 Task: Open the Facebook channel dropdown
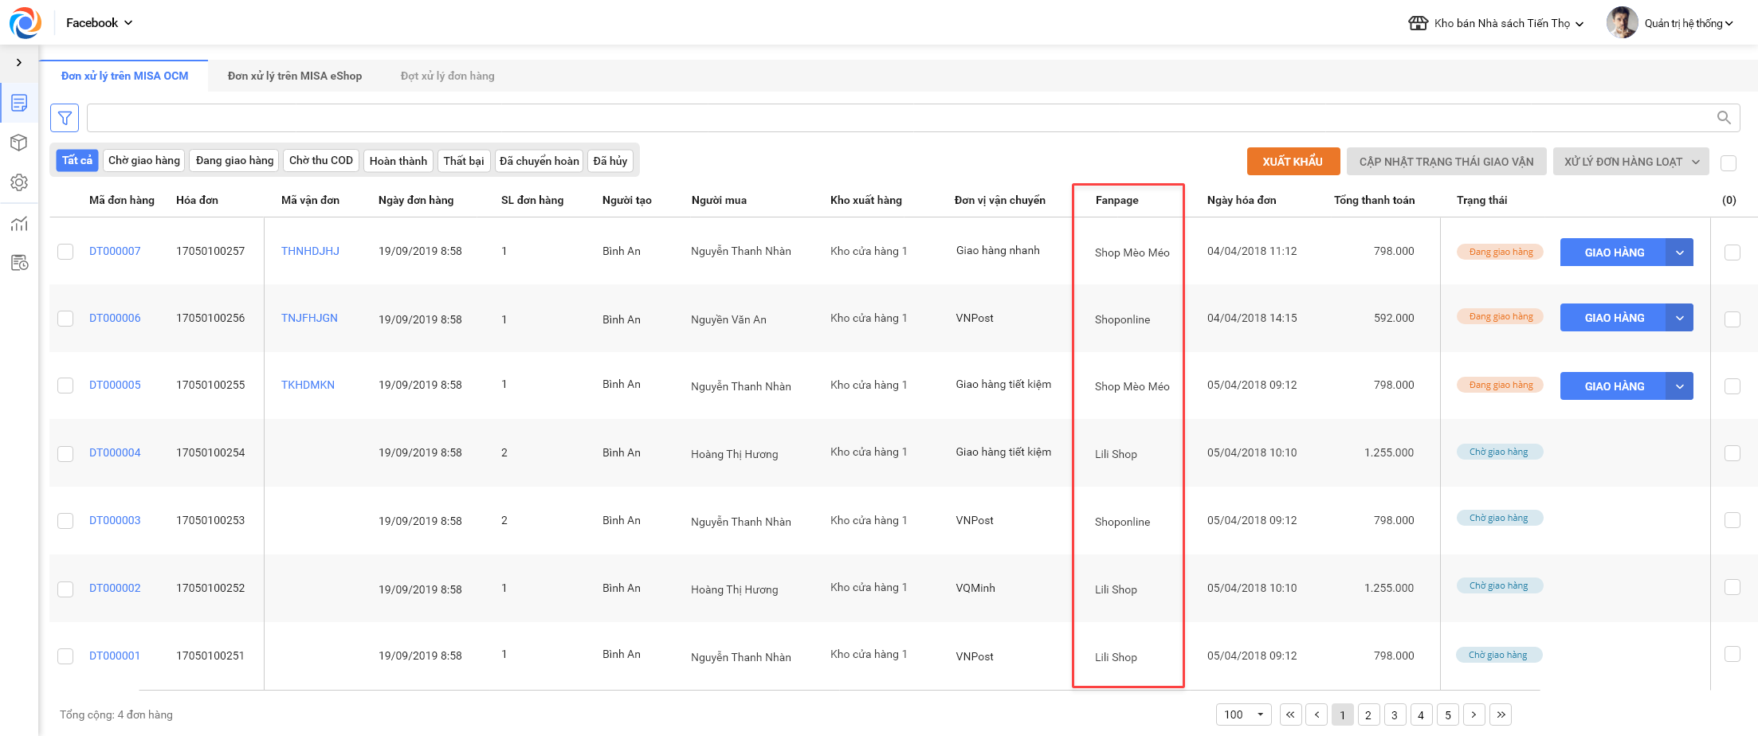pyautogui.click(x=99, y=23)
